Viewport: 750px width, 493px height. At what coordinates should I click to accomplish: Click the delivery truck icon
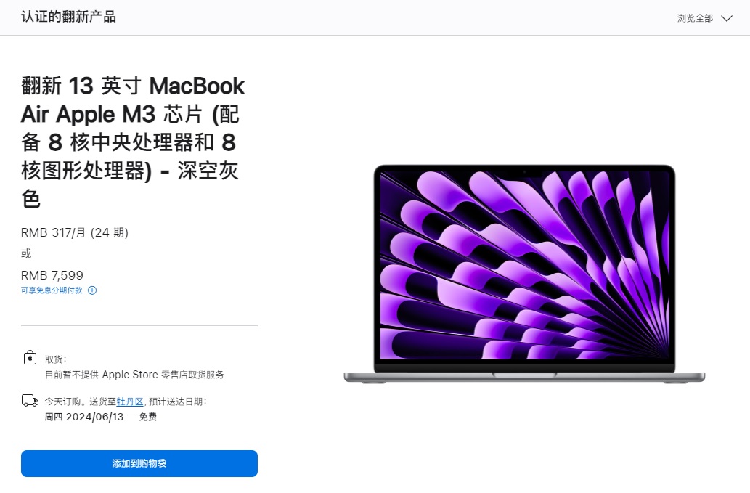coord(30,401)
